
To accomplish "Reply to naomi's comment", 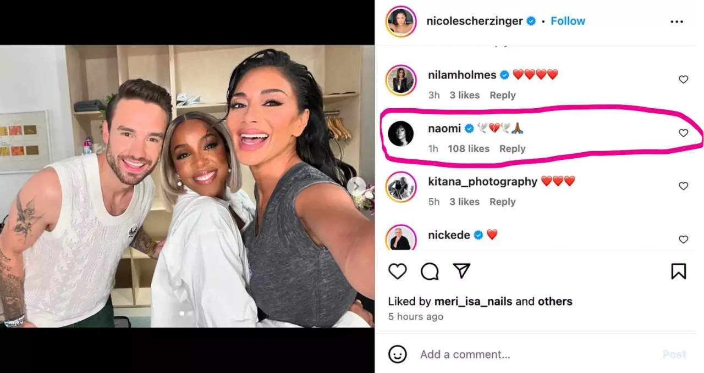I will pyautogui.click(x=512, y=148).
